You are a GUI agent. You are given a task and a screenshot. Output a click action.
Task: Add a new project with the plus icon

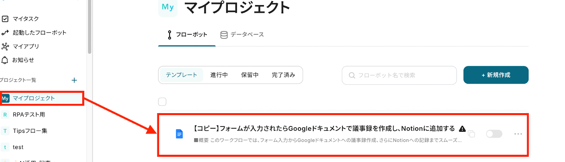click(x=74, y=80)
